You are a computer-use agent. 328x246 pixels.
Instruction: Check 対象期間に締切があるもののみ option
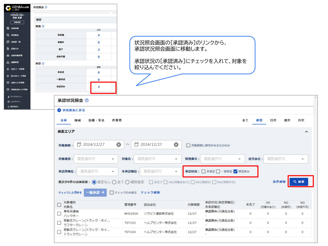pyautogui.click(x=188, y=145)
